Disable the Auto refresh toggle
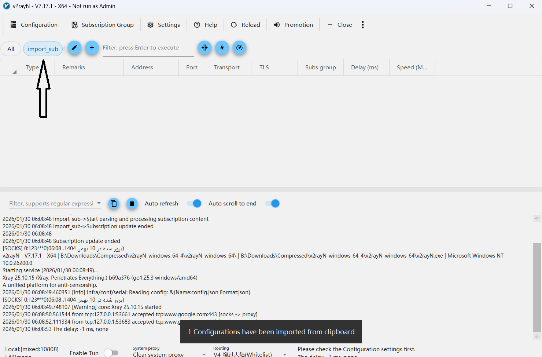 click(194, 203)
